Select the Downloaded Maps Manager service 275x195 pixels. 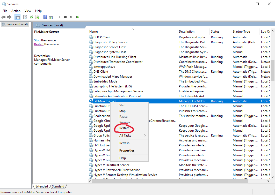click(179, 76)
